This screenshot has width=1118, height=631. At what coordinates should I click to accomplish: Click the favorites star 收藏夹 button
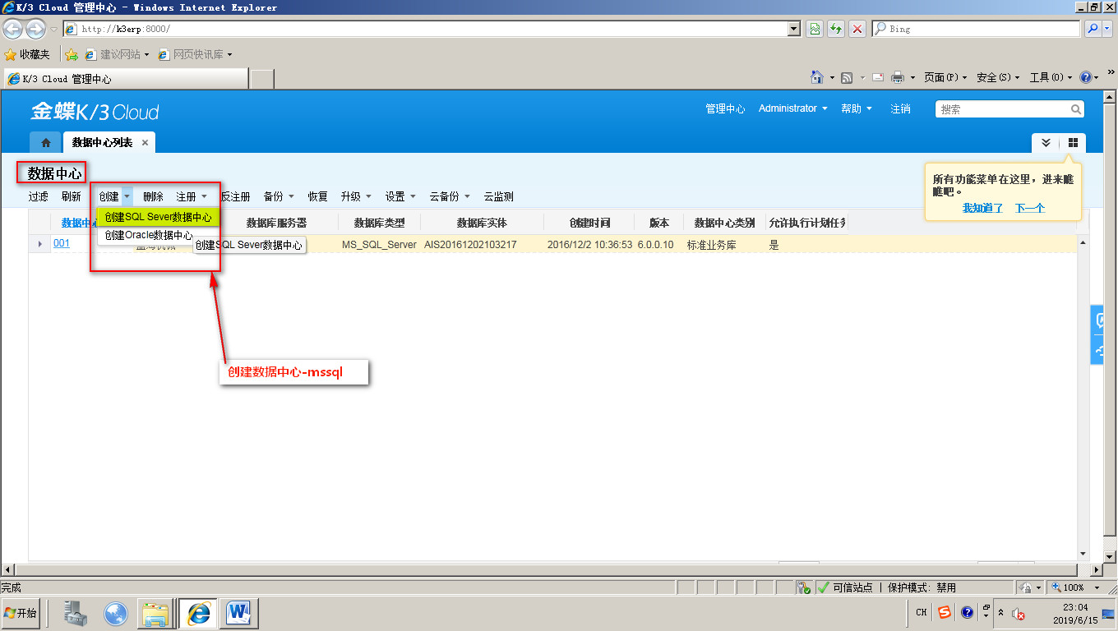tap(27, 54)
